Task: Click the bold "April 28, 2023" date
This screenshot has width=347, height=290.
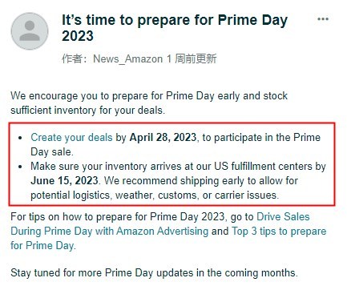Action: pos(163,137)
